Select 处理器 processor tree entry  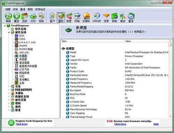23,56
